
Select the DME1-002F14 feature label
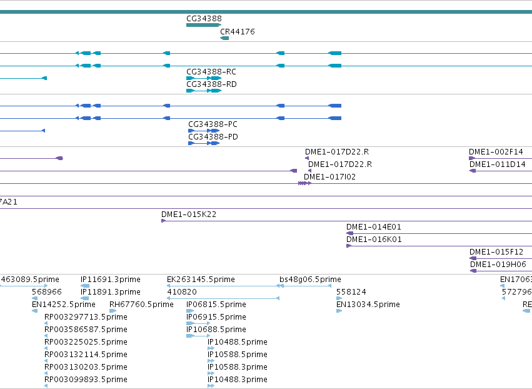(496, 152)
